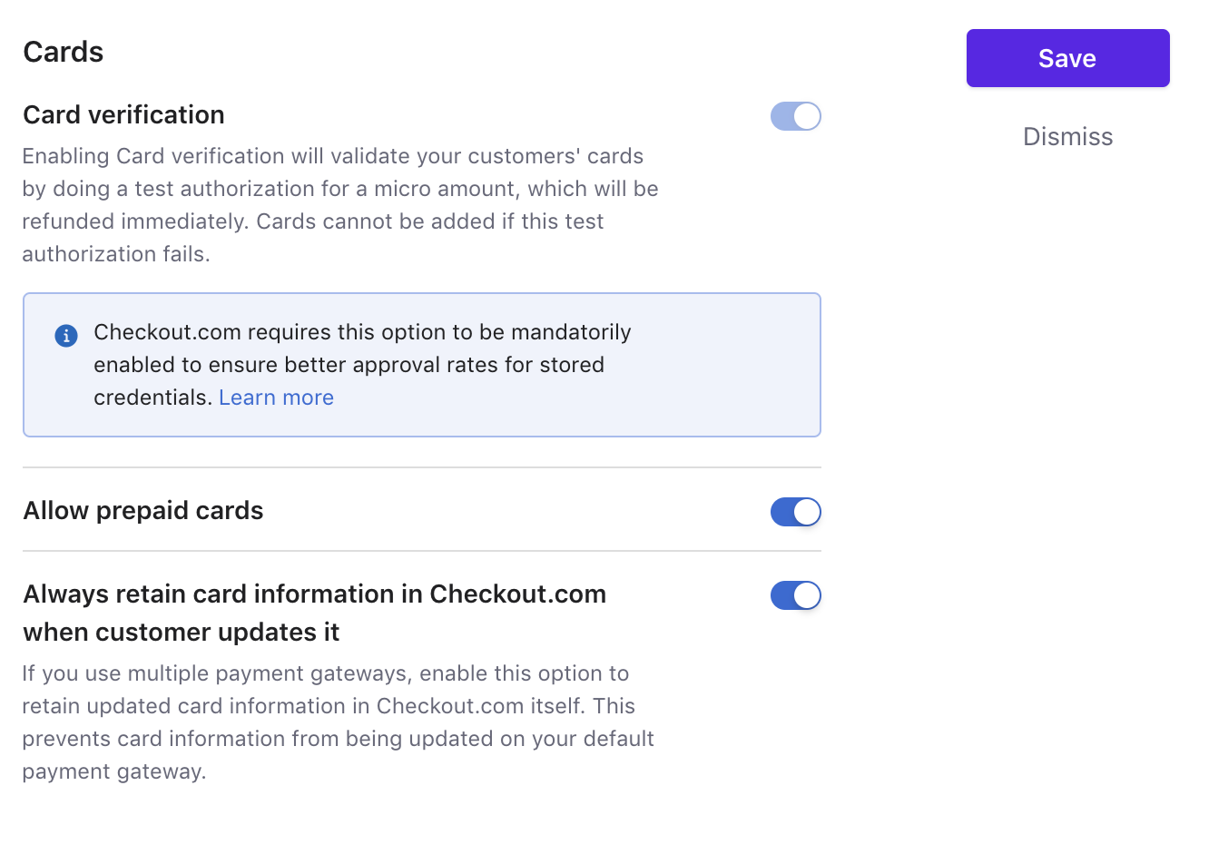The width and height of the screenshot is (1209, 864).
Task: Select the Dismiss text under Save
Action: 1067,137
